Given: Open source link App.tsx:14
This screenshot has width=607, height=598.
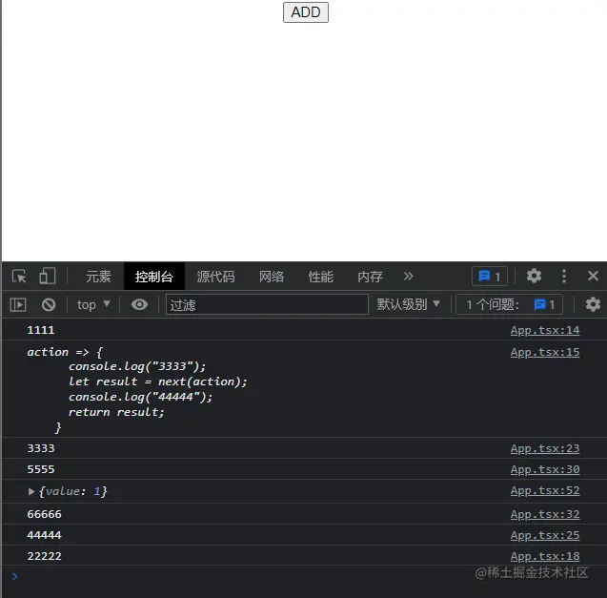Looking at the screenshot, I should click(x=545, y=330).
